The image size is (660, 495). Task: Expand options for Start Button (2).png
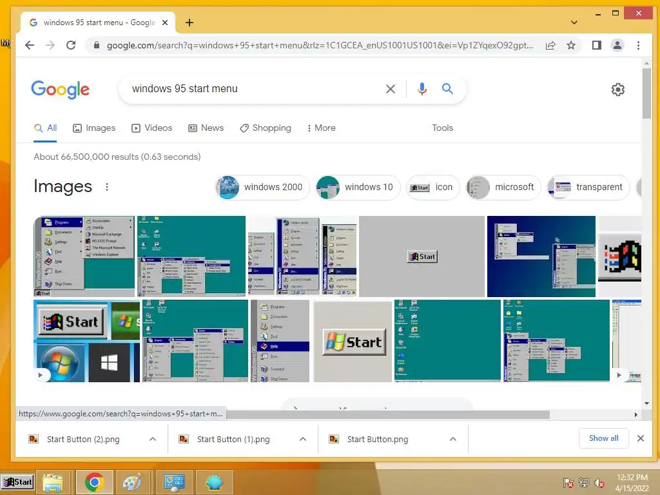click(153, 440)
